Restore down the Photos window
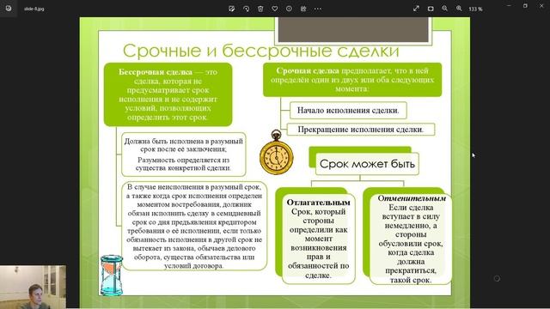Screen dimensions: 550x309 525,6
